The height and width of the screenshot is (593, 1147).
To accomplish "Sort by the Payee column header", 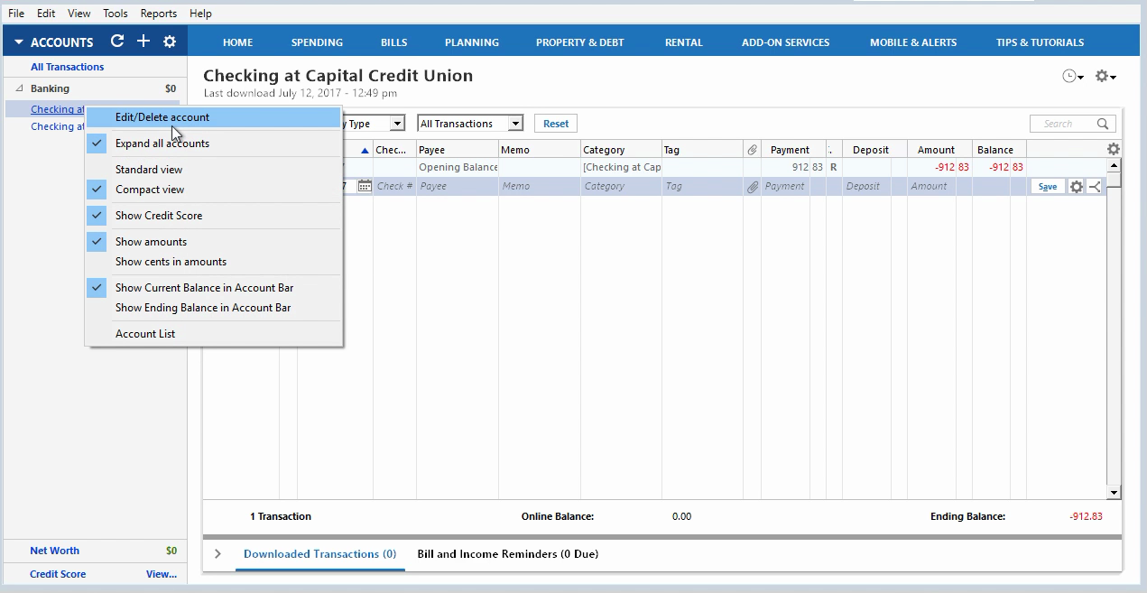I will (x=457, y=150).
